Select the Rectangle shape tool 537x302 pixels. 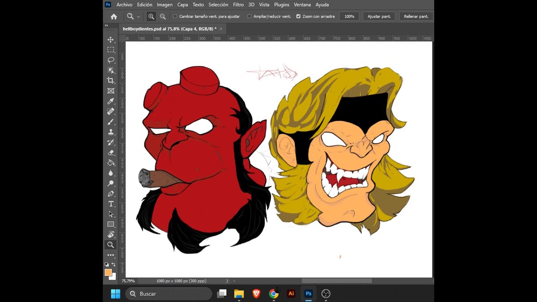point(111,224)
